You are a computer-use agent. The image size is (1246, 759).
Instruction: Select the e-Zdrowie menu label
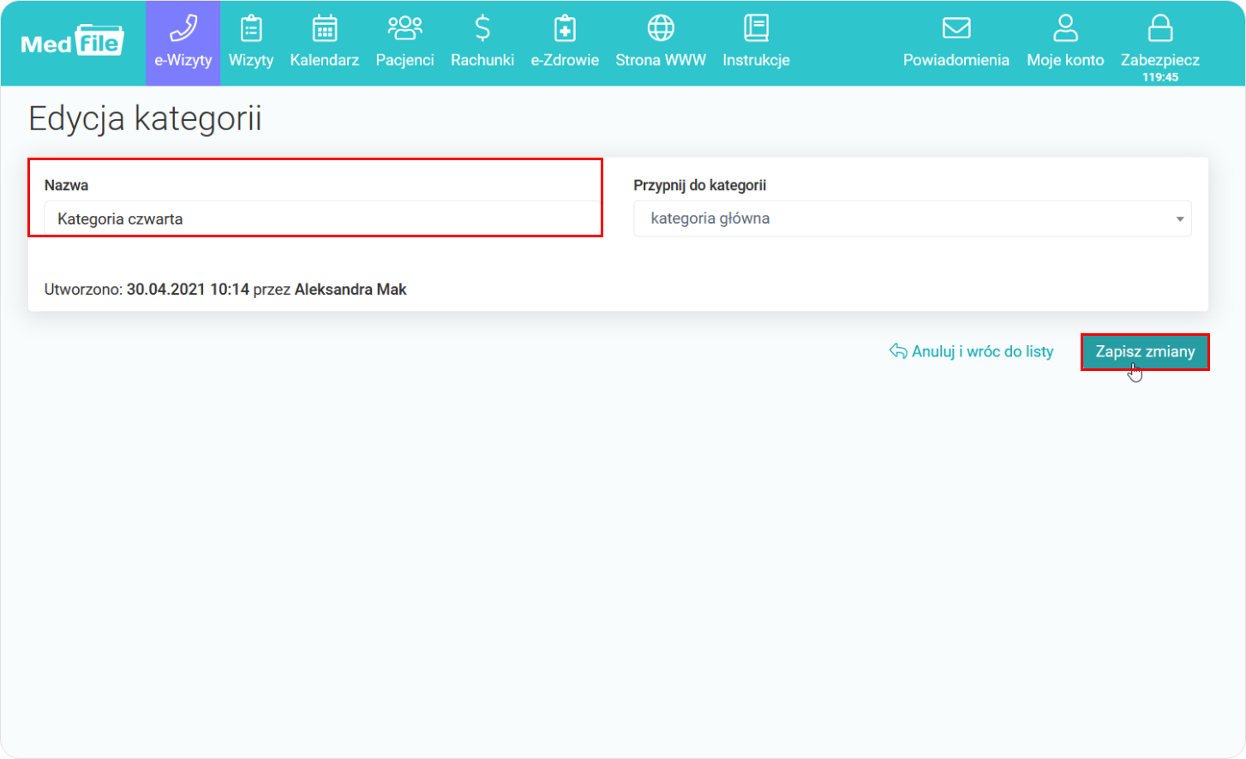pos(565,60)
